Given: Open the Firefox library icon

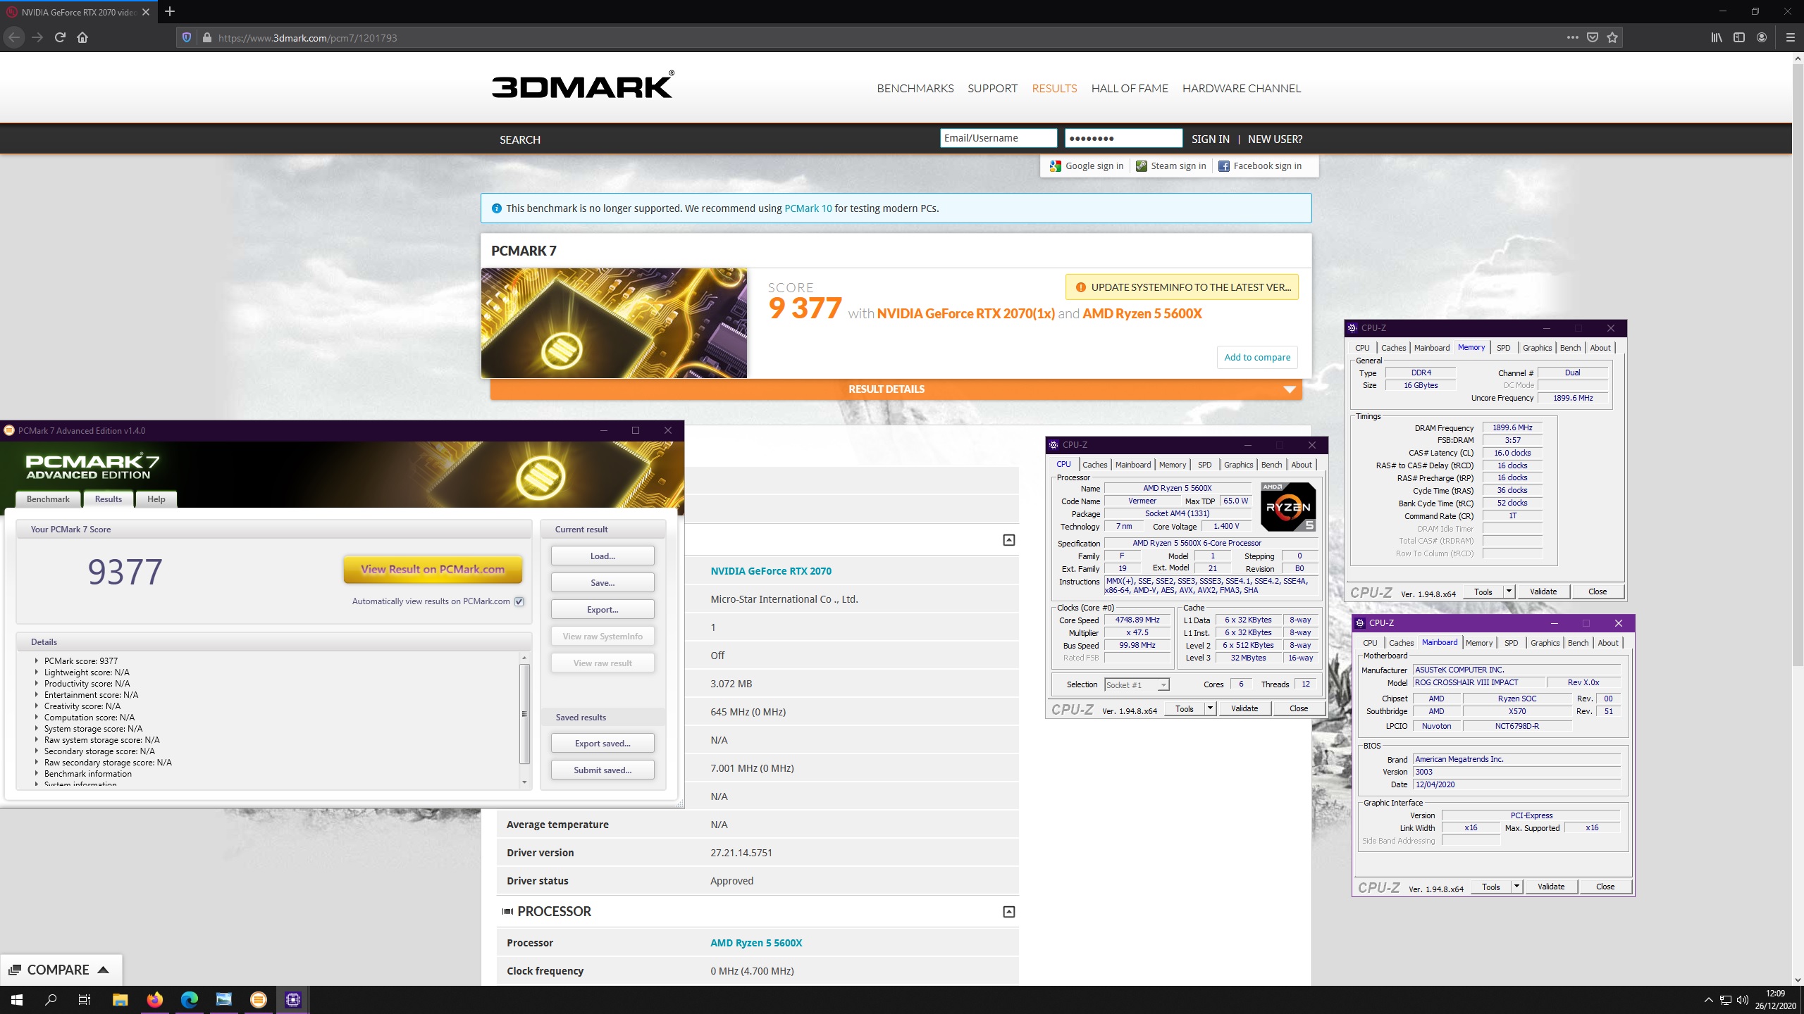Looking at the screenshot, I should point(1717,37).
